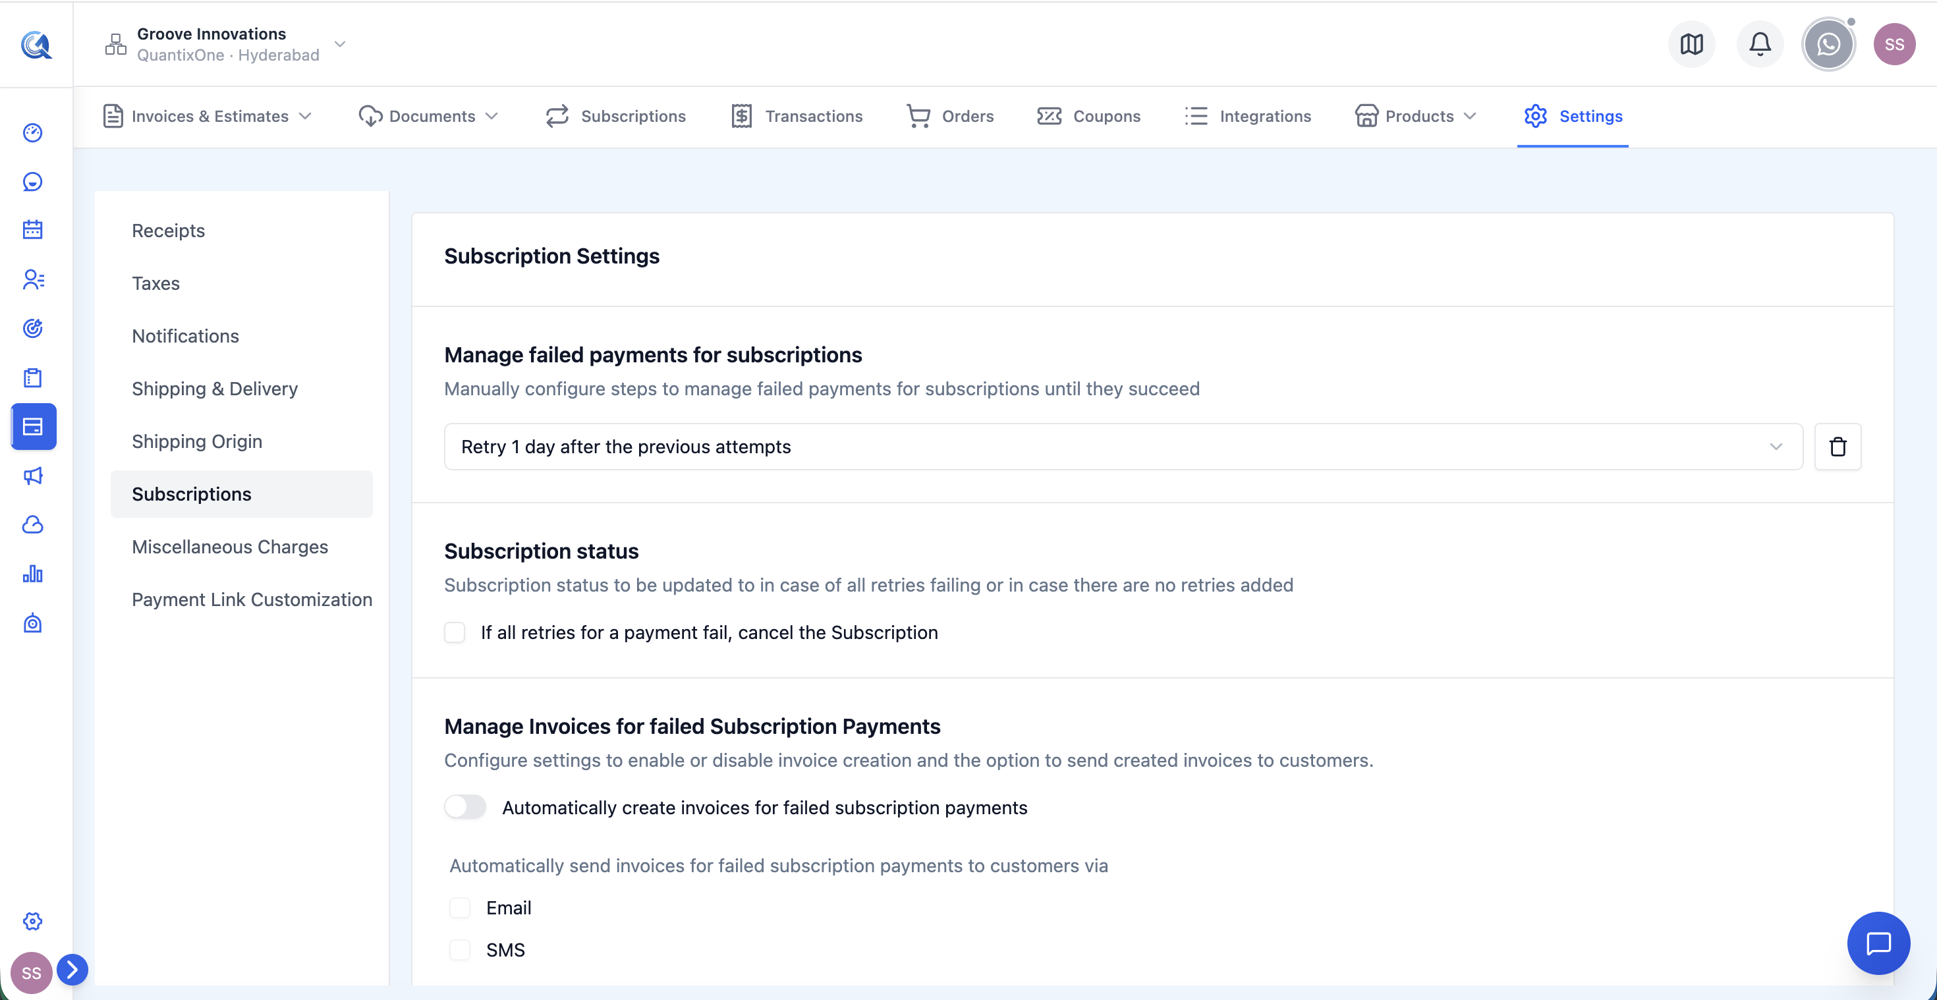Select the payments card sidebar icon
Screen dimensions: 1937x1000
(x=33, y=426)
